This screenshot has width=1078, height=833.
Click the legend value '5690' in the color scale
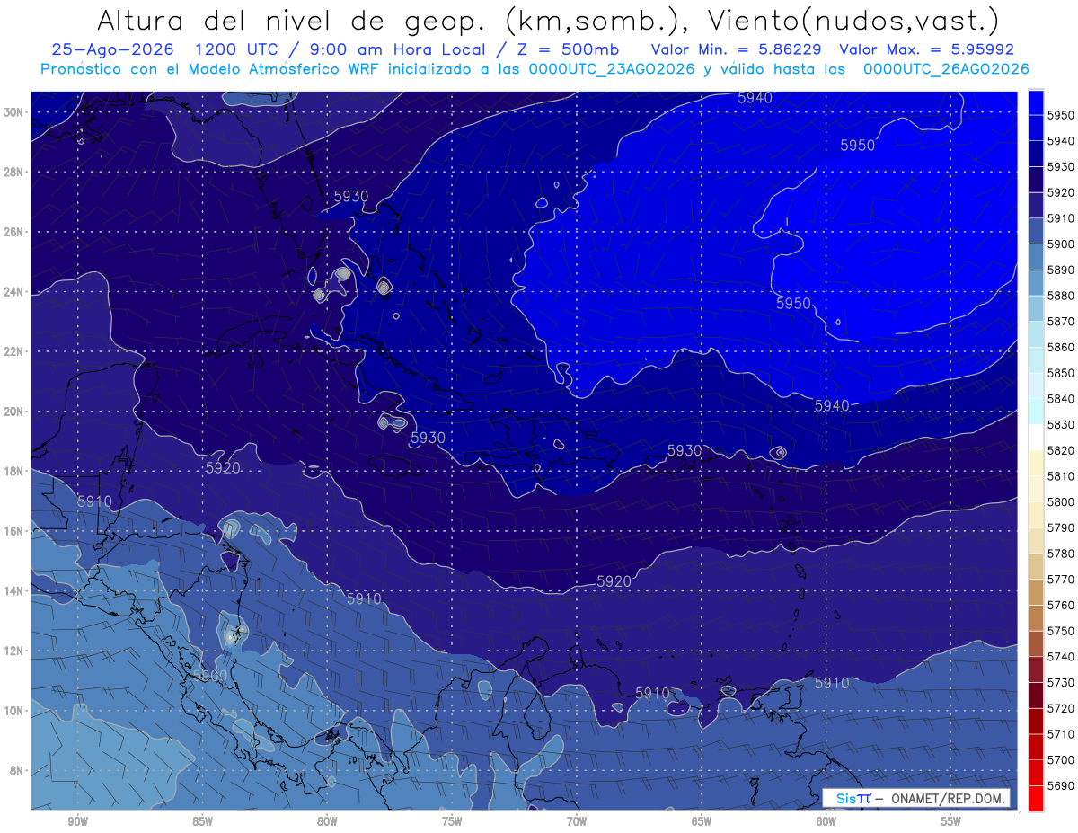[1060, 785]
